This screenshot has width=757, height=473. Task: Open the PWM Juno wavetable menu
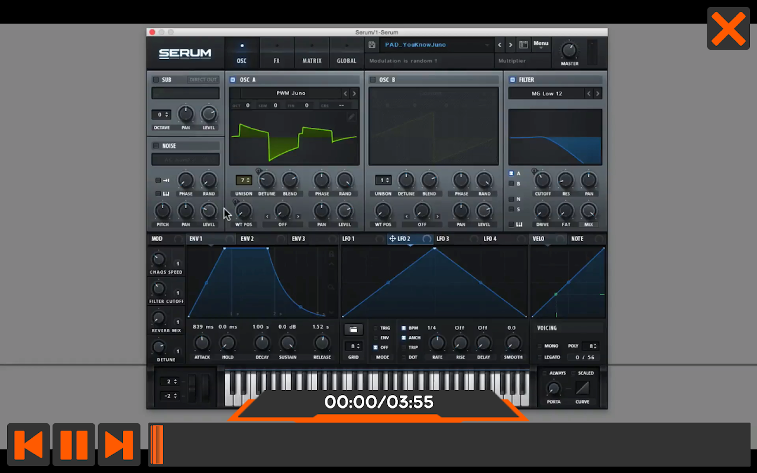(x=290, y=93)
